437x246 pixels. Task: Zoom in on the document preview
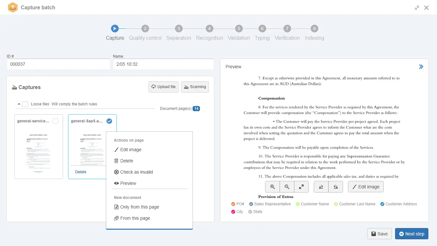pos(273,187)
